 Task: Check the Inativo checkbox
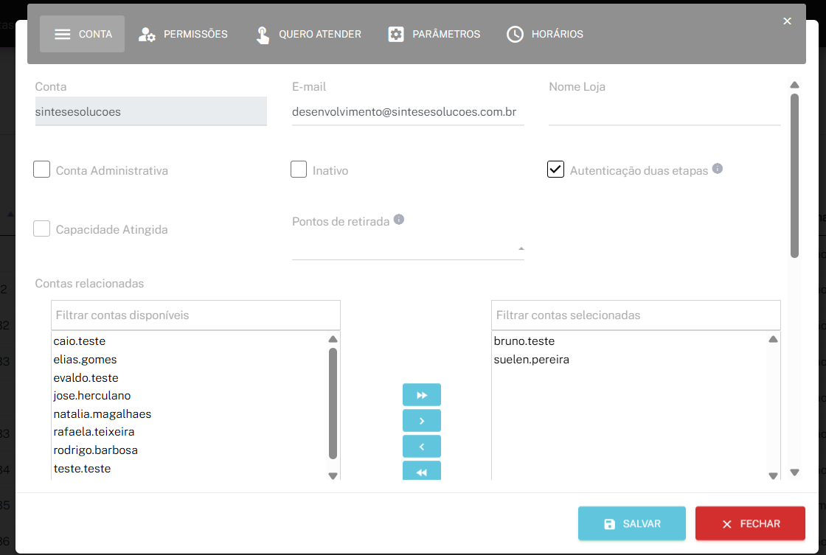(299, 170)
